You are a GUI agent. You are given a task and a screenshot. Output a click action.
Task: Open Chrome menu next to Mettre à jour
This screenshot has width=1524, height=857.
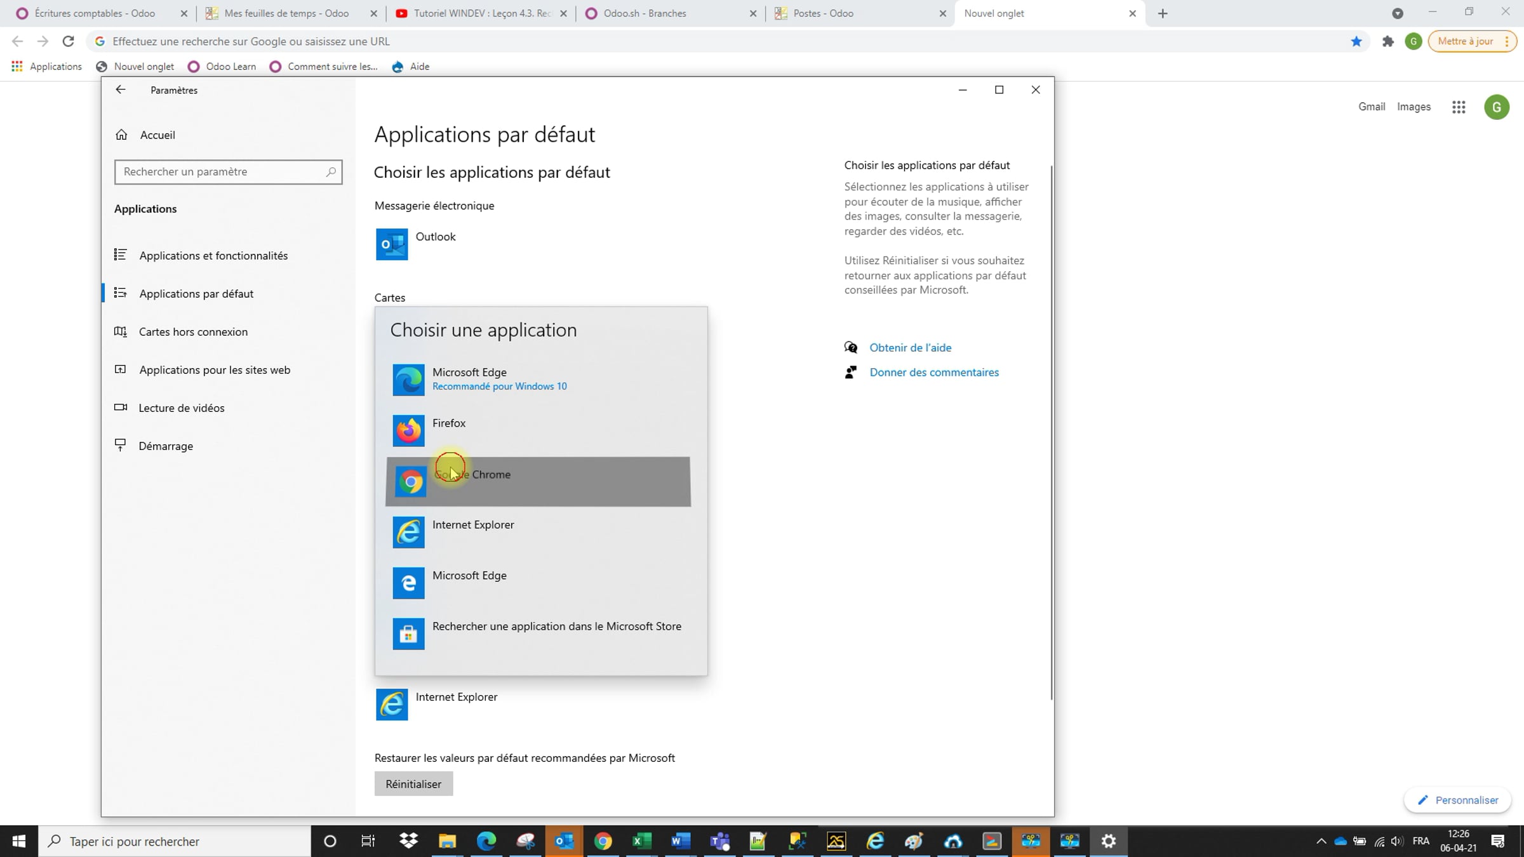(x=1507, y=41)
